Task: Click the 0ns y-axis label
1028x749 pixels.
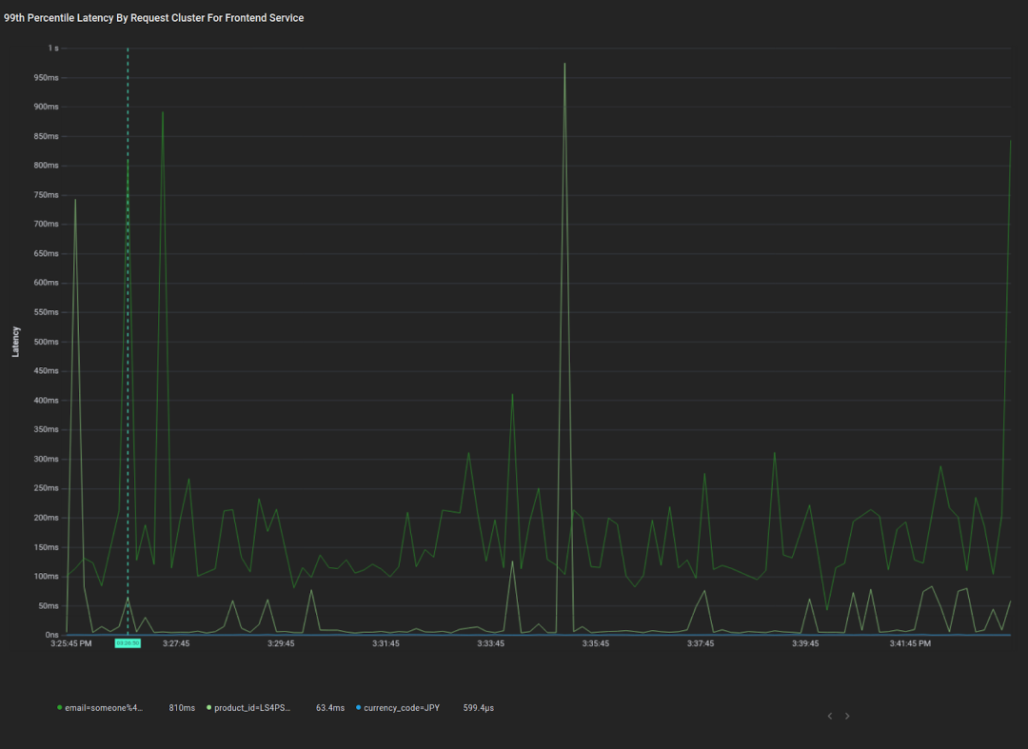Action: pyautogui.click(x=51, y=635)
